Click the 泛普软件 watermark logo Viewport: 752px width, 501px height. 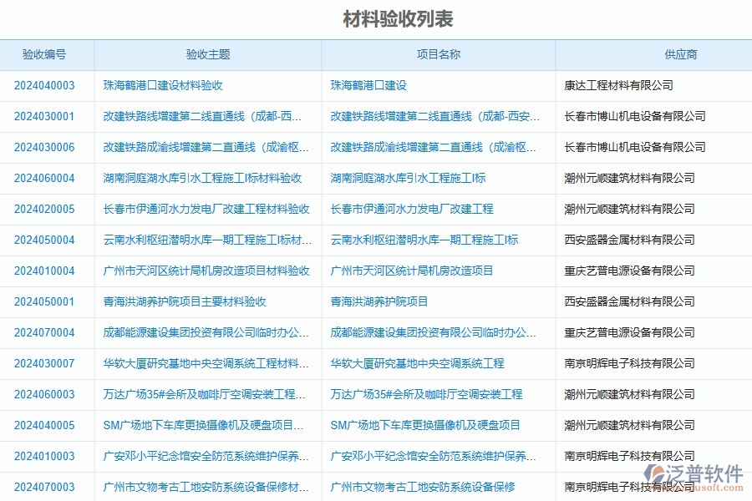pos(690,472)
